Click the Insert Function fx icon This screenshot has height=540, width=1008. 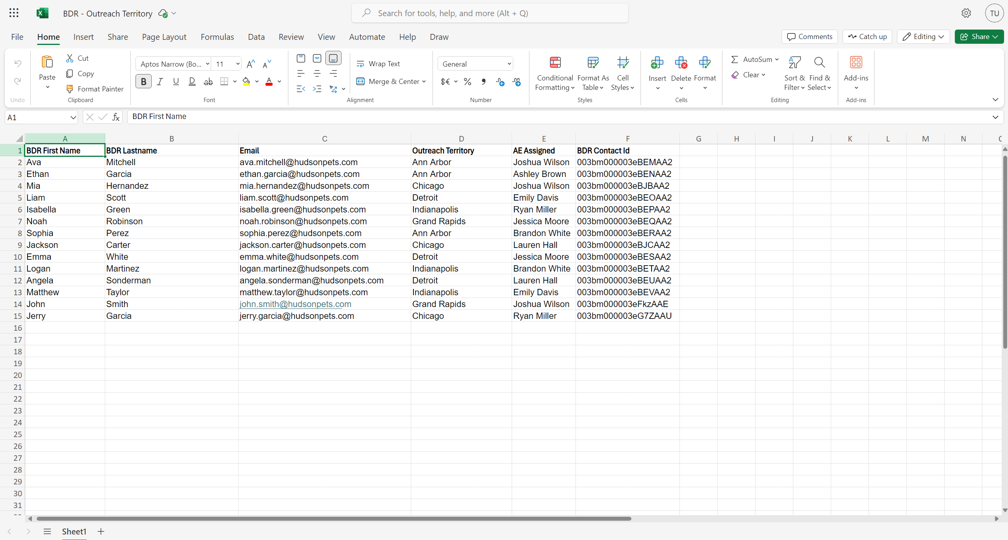click(x=116, y=117)
